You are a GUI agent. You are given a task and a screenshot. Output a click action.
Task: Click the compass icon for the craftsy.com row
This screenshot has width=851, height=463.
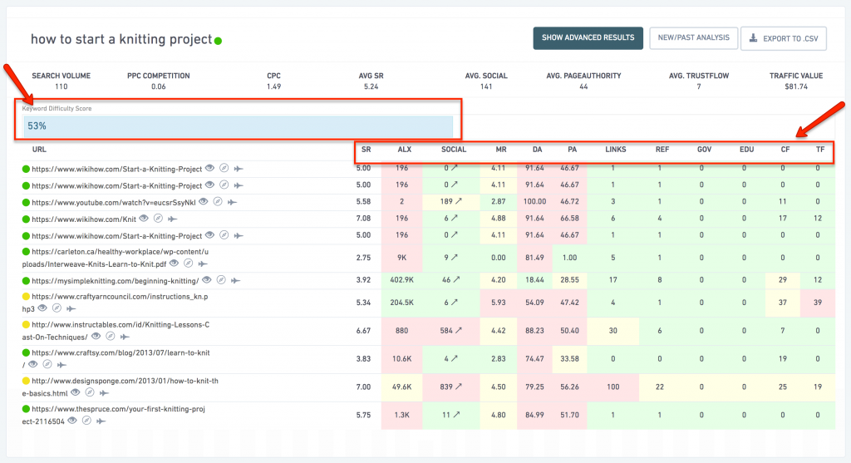47,364
